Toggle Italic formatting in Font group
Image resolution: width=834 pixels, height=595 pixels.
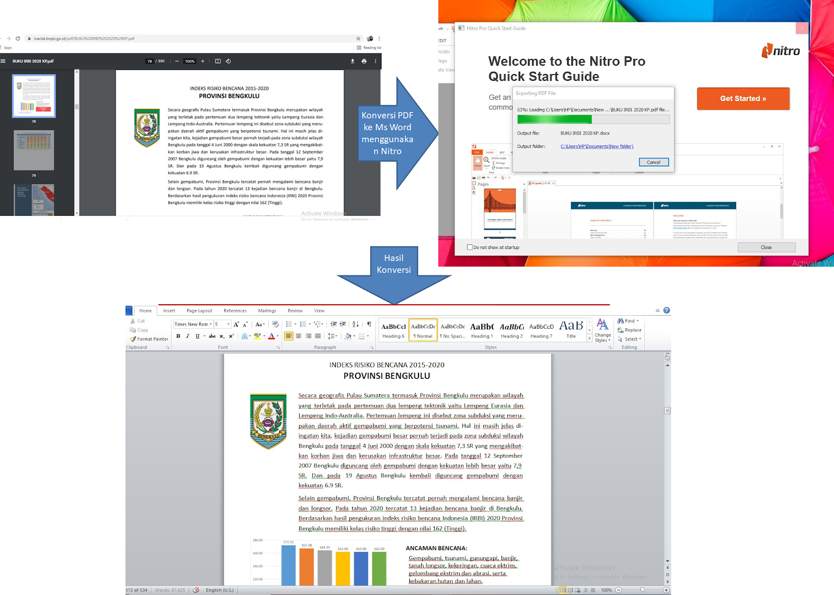click(x=188, y=337)
